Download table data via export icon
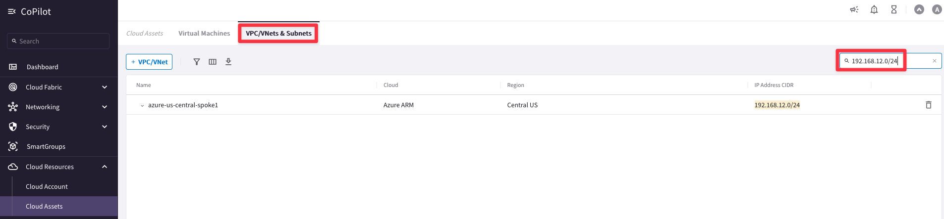The width and height of the screenshot is (944, 219). [x=228, y=62]
